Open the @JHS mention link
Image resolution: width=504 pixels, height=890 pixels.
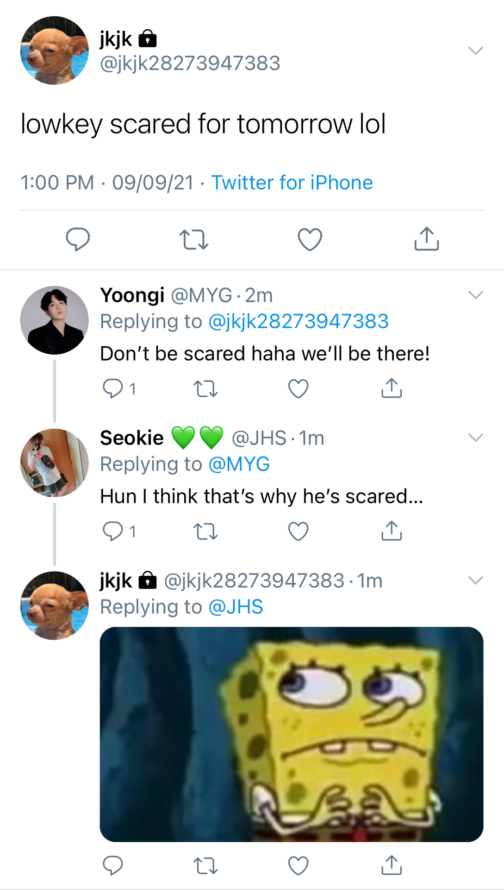click(236, 607)
